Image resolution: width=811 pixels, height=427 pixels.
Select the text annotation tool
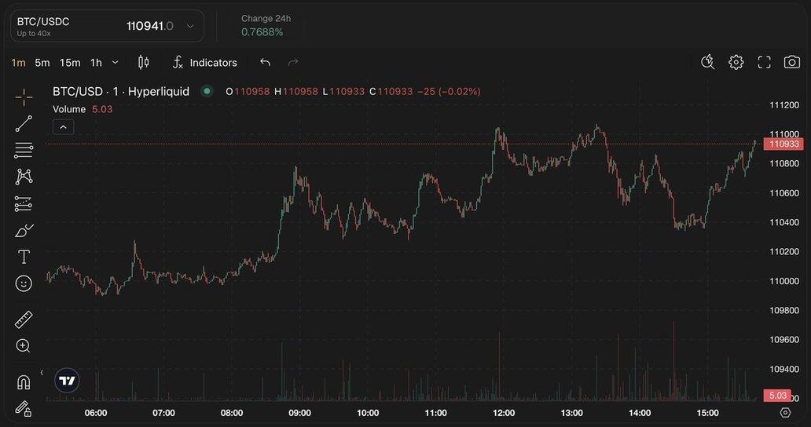[x=24, y=257]
